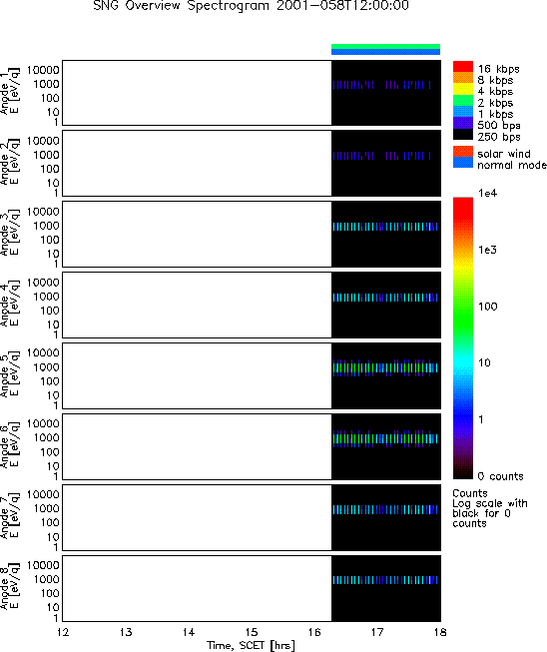Image resolution: width=547 pixels, height=652 pixels.
Task: Click the Anode 8 spectrogram panel
Action: (252, 588)
